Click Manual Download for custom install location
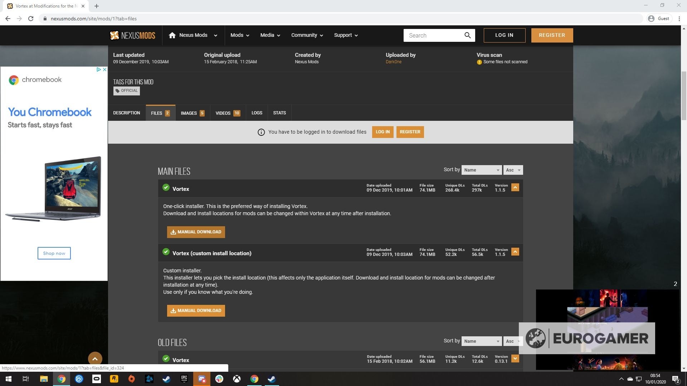 (196, 311)
